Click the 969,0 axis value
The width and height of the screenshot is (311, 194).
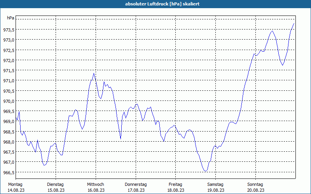pos(9,121)
